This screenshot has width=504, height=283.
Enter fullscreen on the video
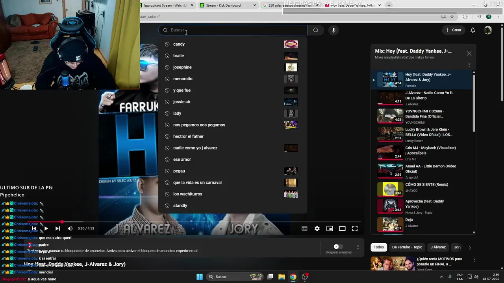click(355, 228)
